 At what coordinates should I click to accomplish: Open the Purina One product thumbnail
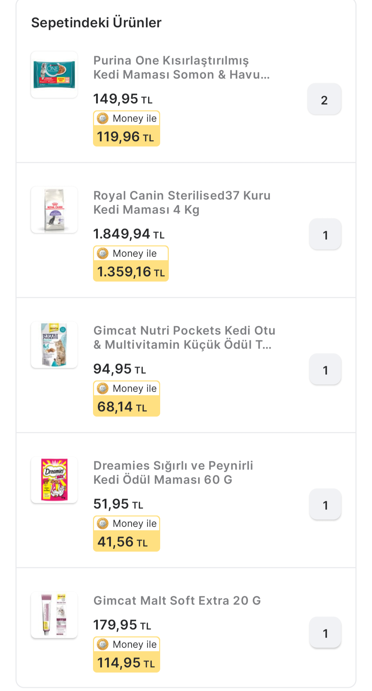(x=54, y=75)
